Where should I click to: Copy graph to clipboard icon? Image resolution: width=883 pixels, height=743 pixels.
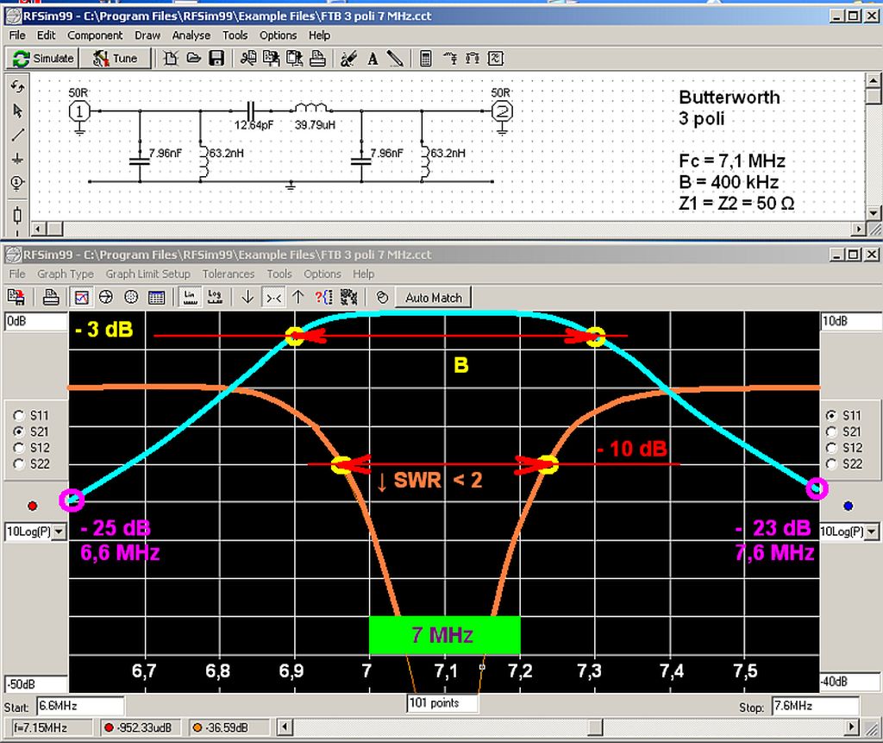pyautogui.click(x=16, y=297)
